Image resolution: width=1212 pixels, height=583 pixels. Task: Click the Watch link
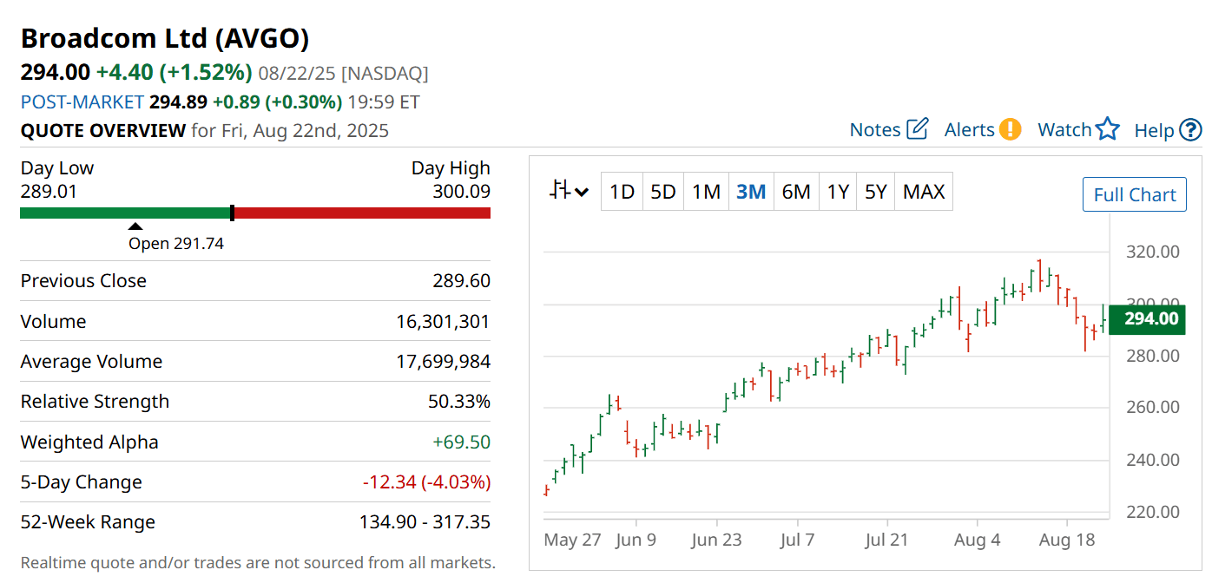tap(1064, 129)
